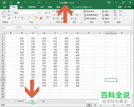This screenshot has width=134, height=107.
Task: Open Sort & Filter A-Z icon
Action: coord(120,11)
